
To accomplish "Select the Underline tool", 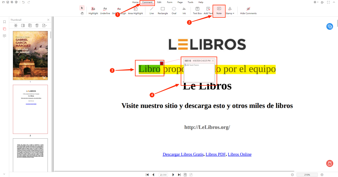I will pyautogui.click(x=105, y=11).
